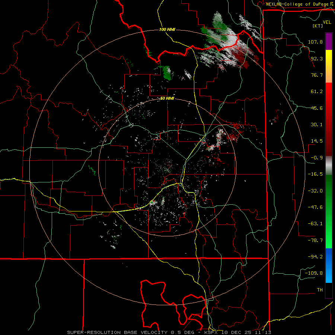Image resolution: width=335 pixels, height=335 pixels.
Task: Click the 0.5 DEG elevation text
Action: pyautogui.click(x=182, y=332)
